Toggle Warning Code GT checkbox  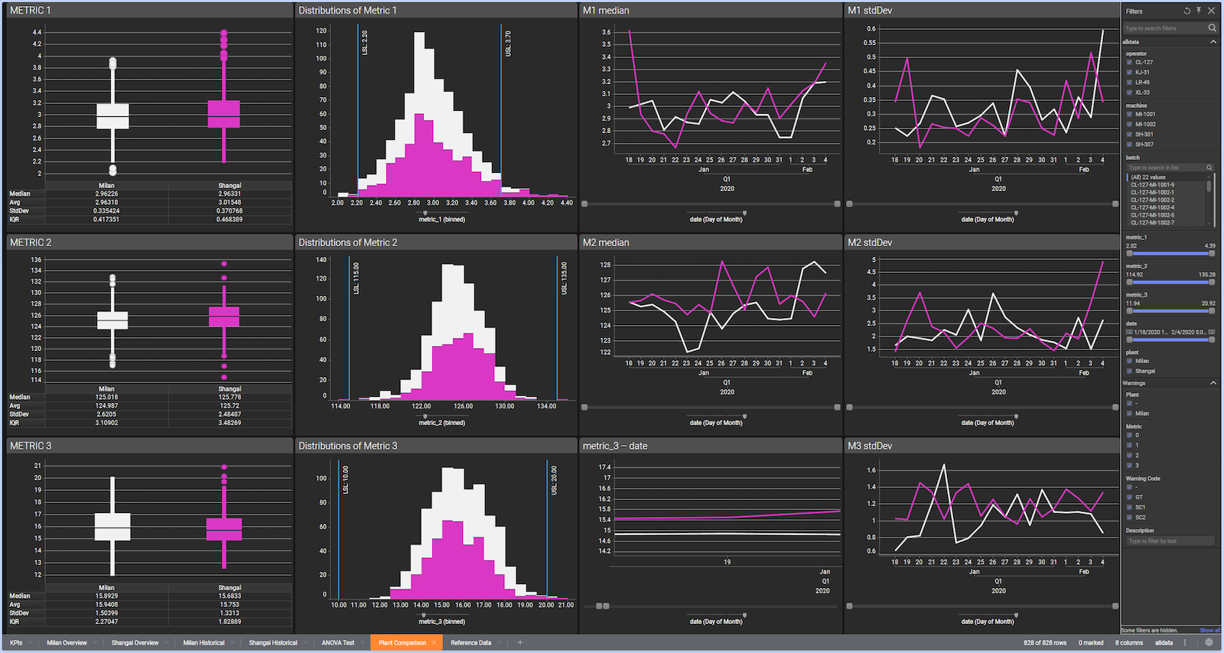click(x=1129, y=498)
